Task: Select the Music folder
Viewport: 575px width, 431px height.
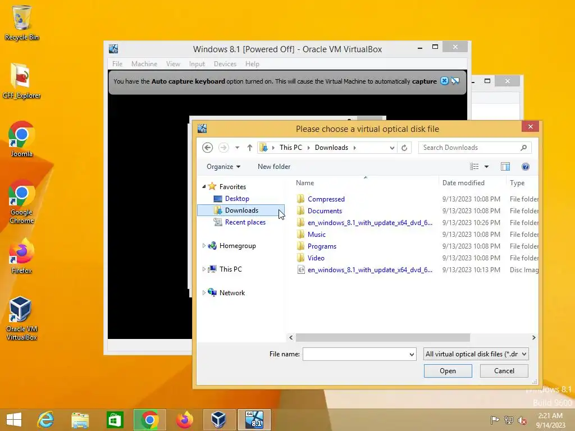Action: click(x=317, y=234)
